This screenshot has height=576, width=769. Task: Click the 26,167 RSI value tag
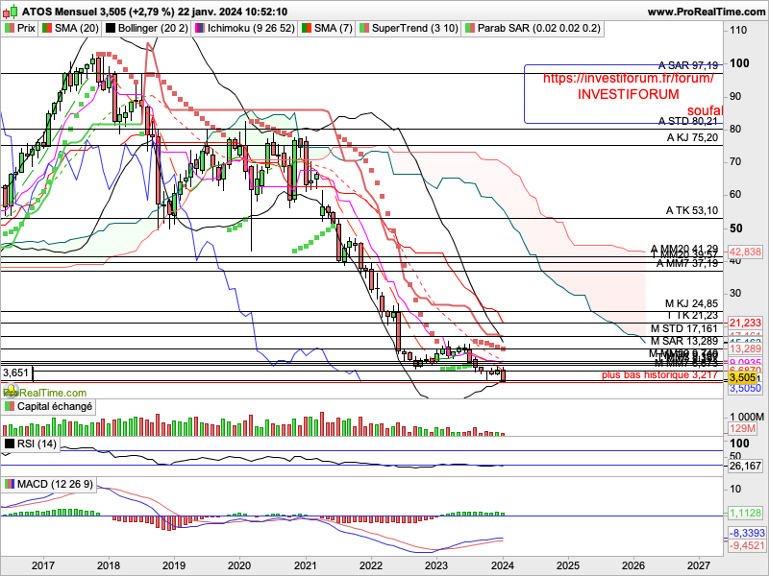pyautogui.click(x=745, y=466)
